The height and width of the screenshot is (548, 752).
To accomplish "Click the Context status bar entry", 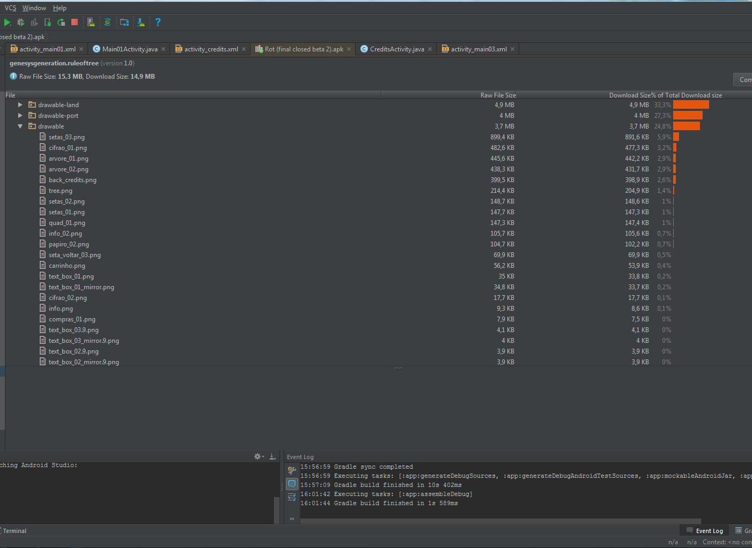I will click(x=727, y=542).
